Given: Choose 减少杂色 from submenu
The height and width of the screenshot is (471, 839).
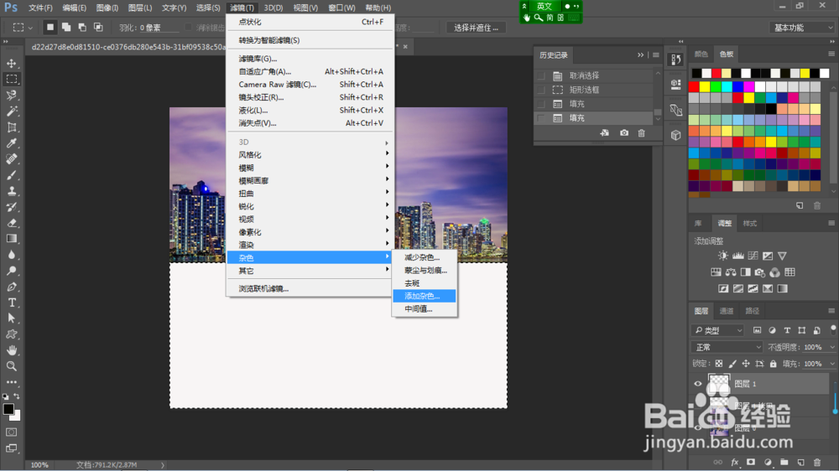Looking at the screenshot, I should (425, 257).
